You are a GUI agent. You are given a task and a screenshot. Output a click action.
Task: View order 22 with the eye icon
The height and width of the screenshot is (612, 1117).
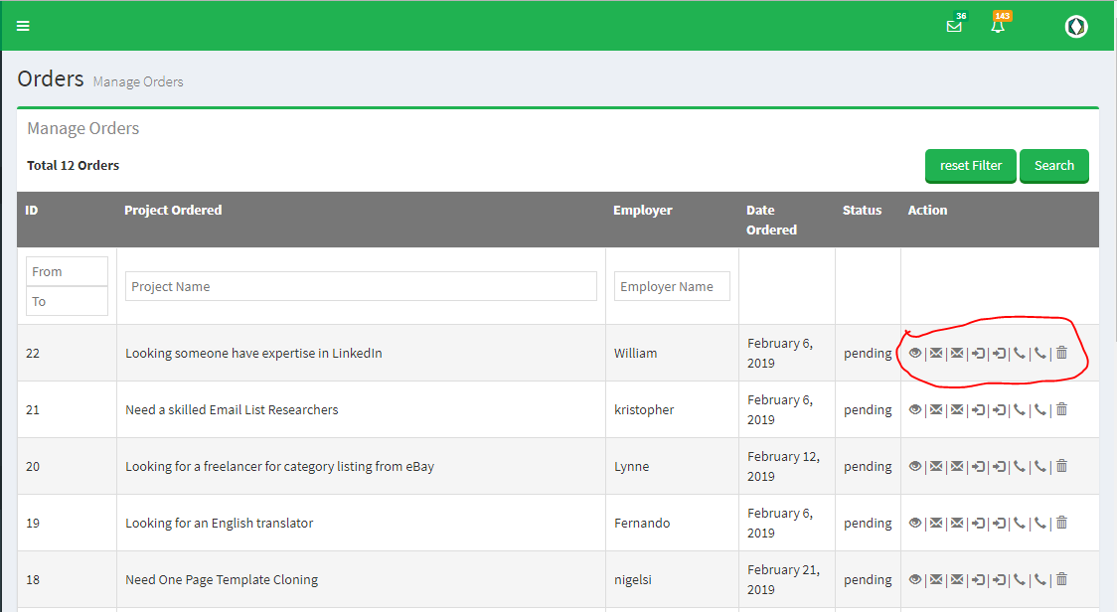click(x=915, y=353)
